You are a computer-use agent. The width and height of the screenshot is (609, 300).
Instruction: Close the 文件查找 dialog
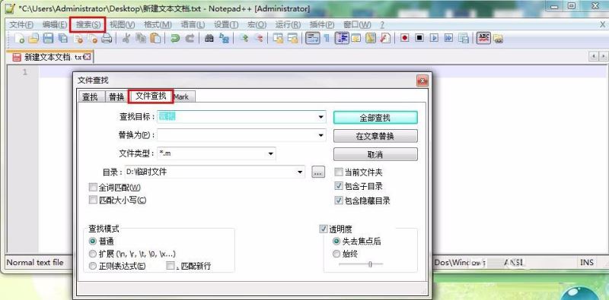point(422,81)
